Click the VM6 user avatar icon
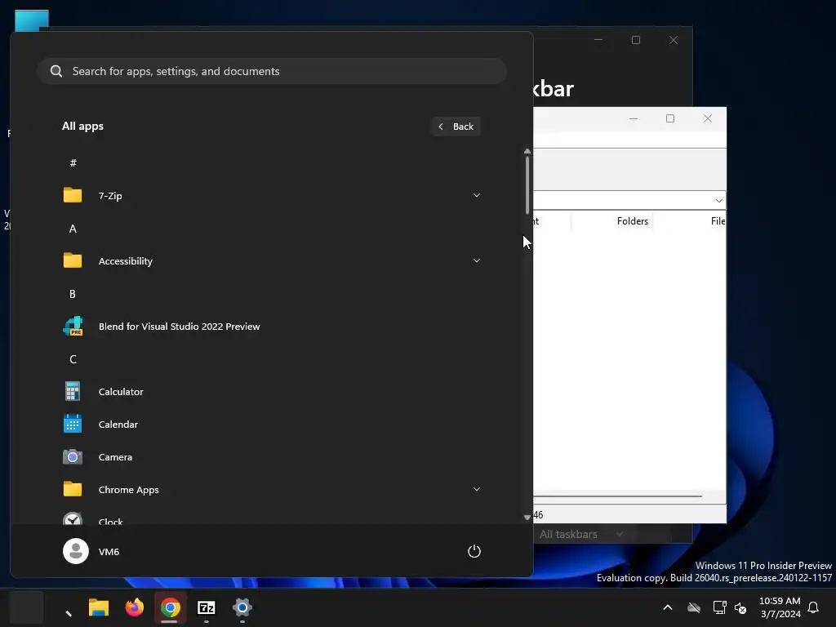836x627 pixels. (76, 551)
